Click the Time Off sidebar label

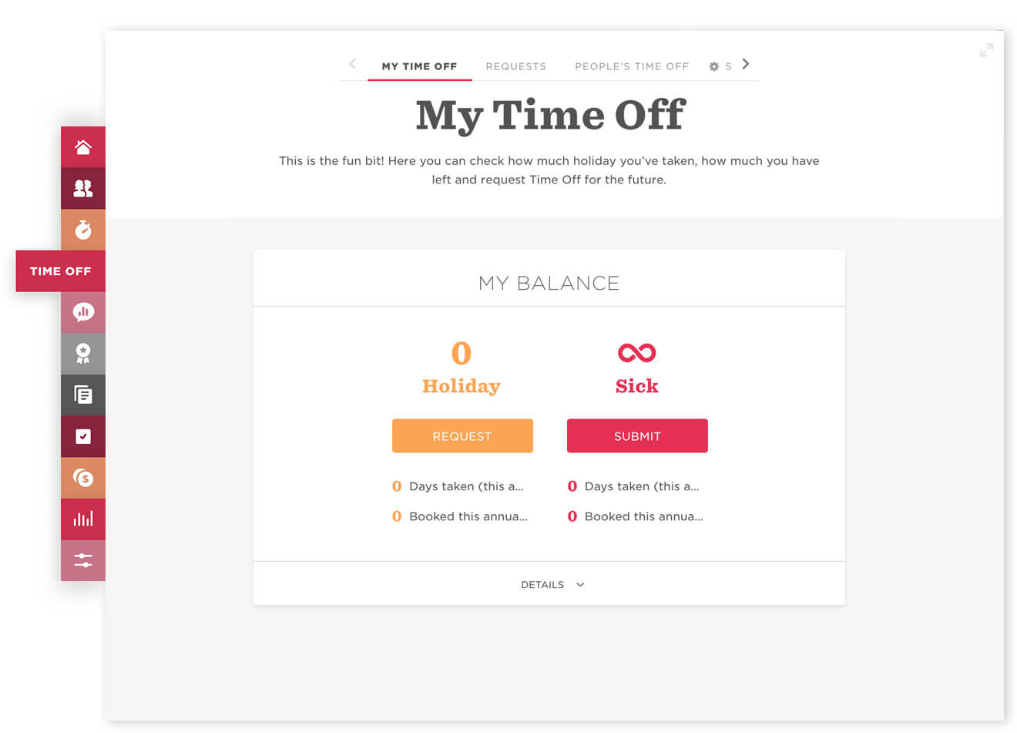pyautogui.click(x=61, y=271)
